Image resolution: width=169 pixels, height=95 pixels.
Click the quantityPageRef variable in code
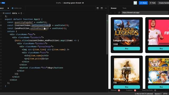24,22
